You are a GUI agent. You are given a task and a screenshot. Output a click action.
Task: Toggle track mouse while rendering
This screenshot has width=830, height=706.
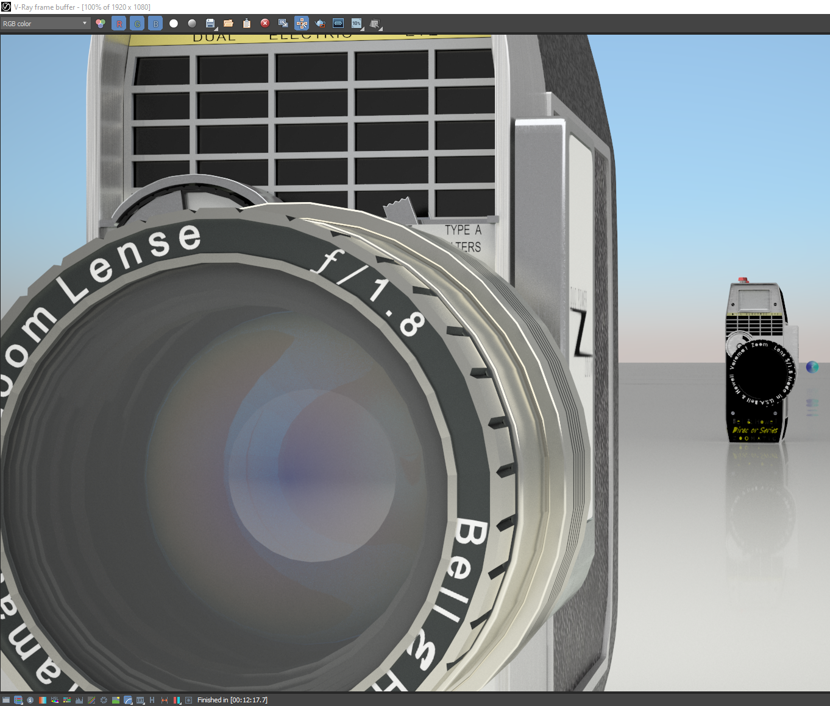[302, 23]
